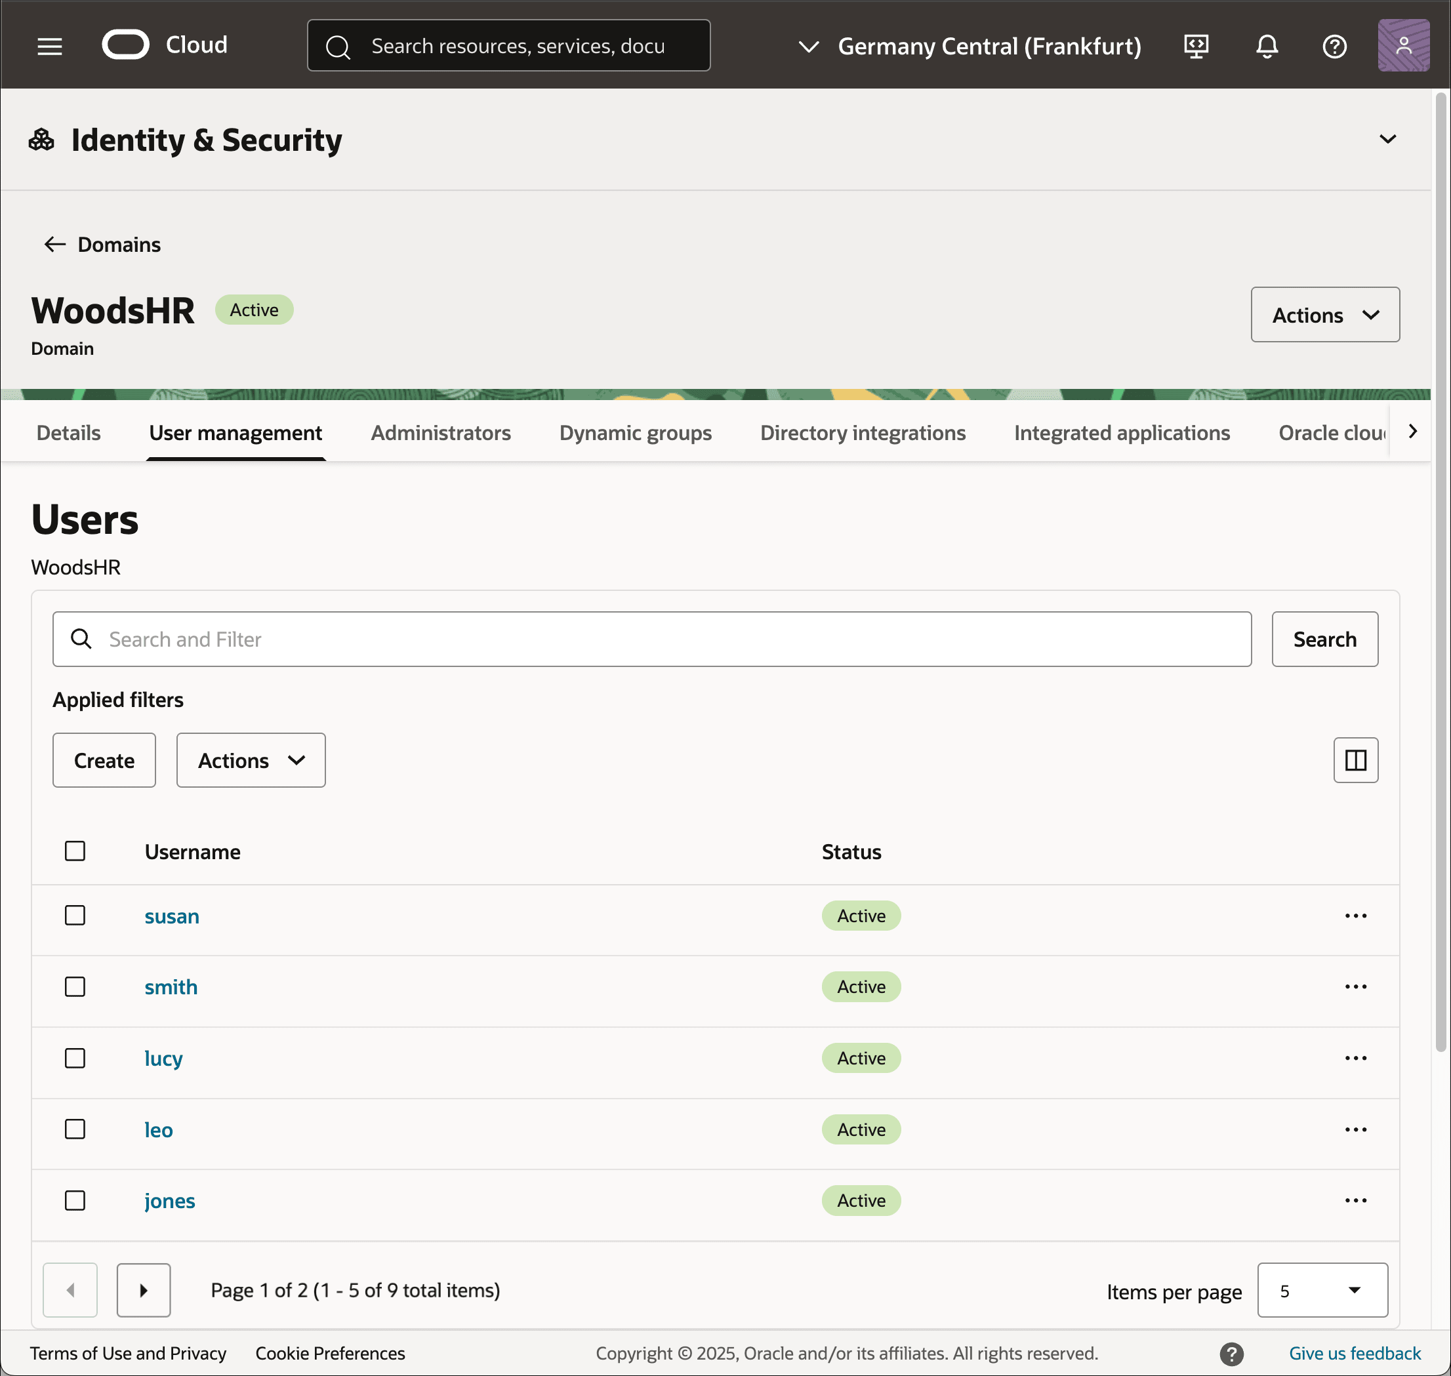
Task: Open the Dynamic groups tab
Action: (x=635, y=433)
